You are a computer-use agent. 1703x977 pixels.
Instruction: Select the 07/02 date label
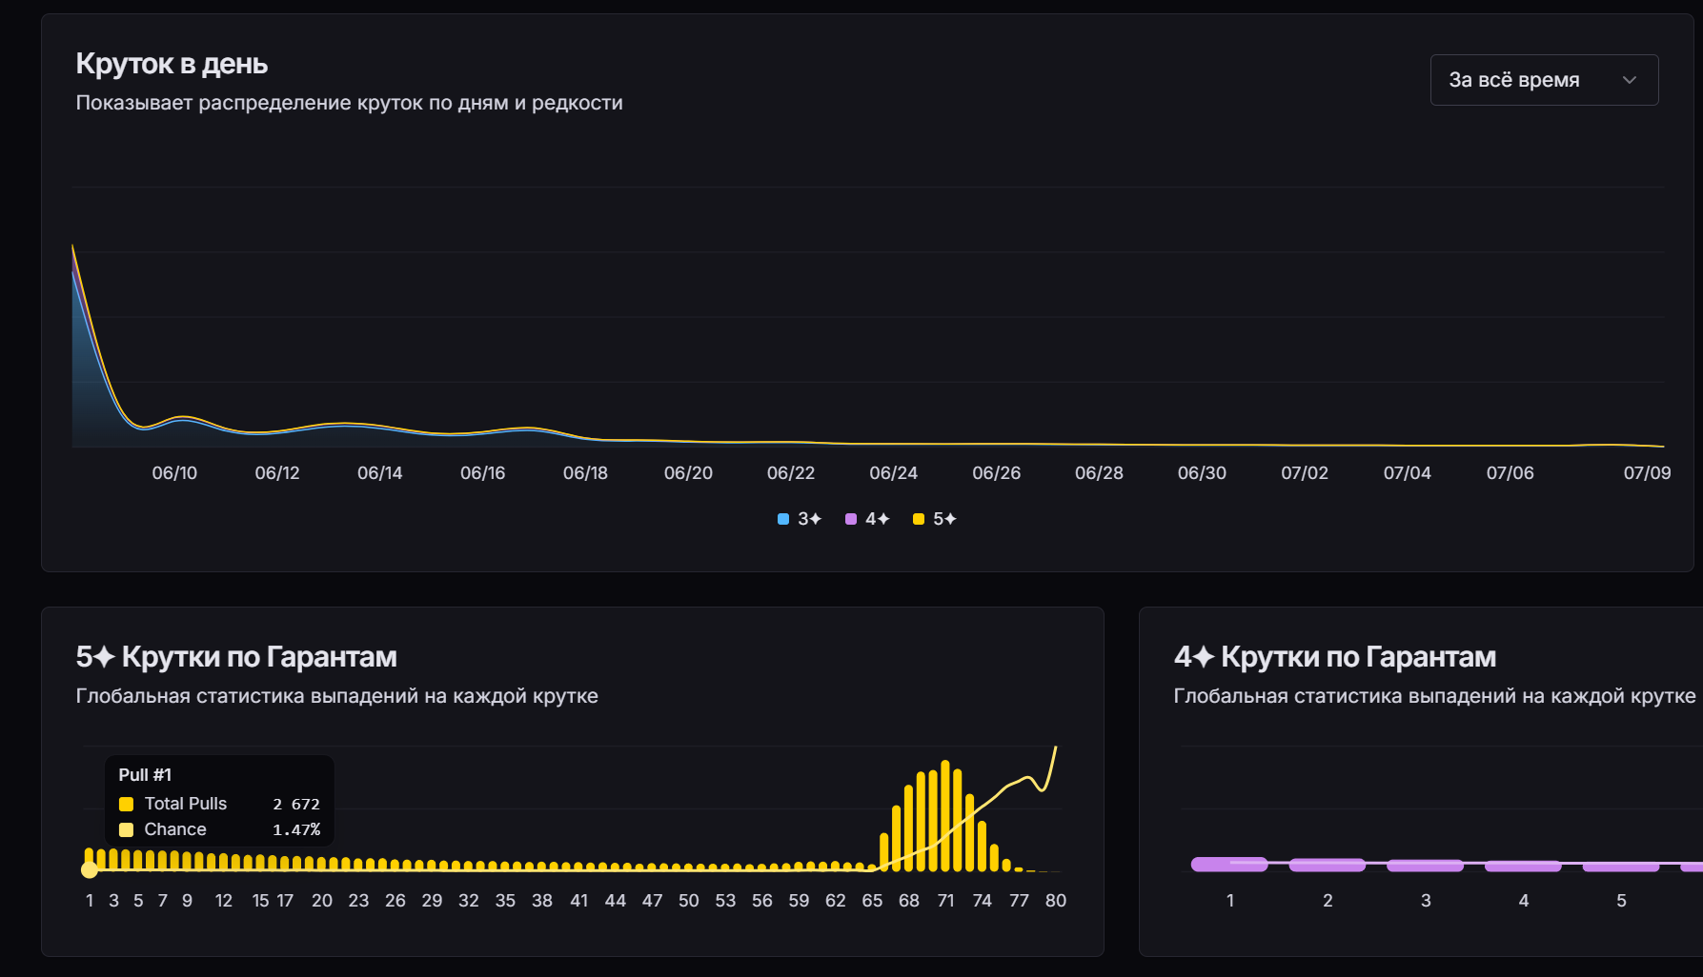[x=1305, y=473]
